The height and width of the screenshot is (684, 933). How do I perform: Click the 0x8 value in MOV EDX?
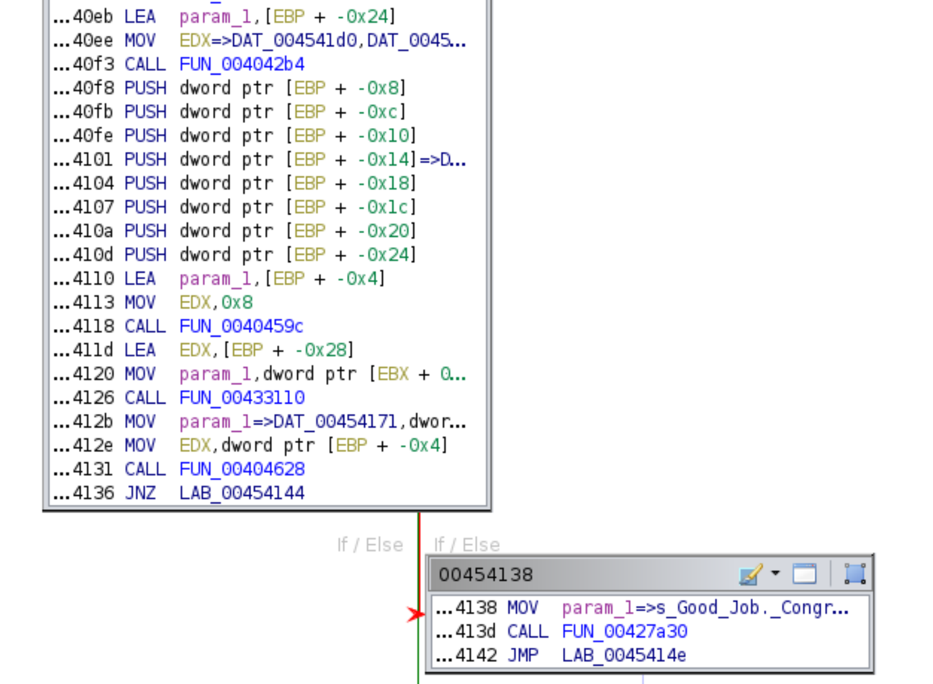pyautogui.click(x=237, y=302)
